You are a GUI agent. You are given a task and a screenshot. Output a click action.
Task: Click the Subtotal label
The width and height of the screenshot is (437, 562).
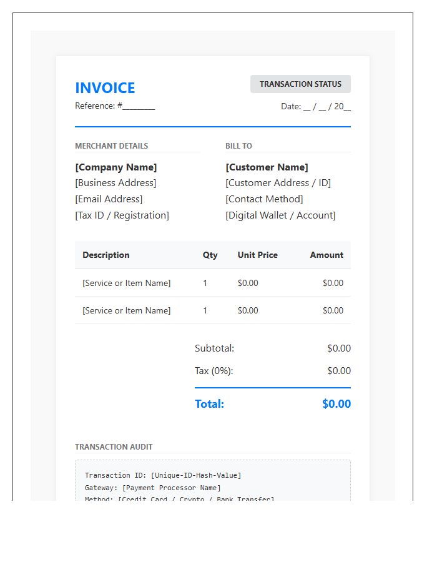(215, 348)
